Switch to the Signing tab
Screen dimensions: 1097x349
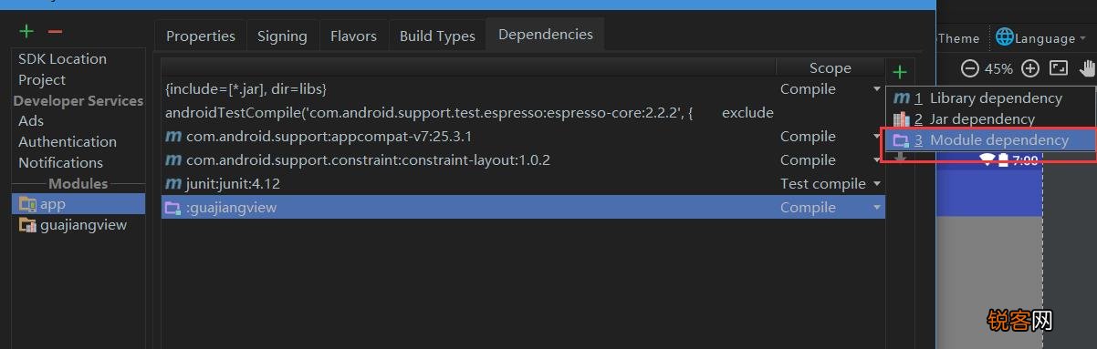click(282, 36)
